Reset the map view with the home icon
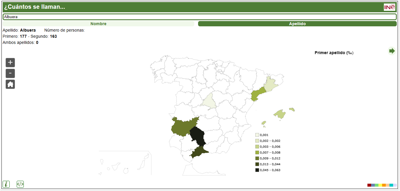The height and width of the screenshot is (191, 400). pyautogui.click(x=10, y=84)
